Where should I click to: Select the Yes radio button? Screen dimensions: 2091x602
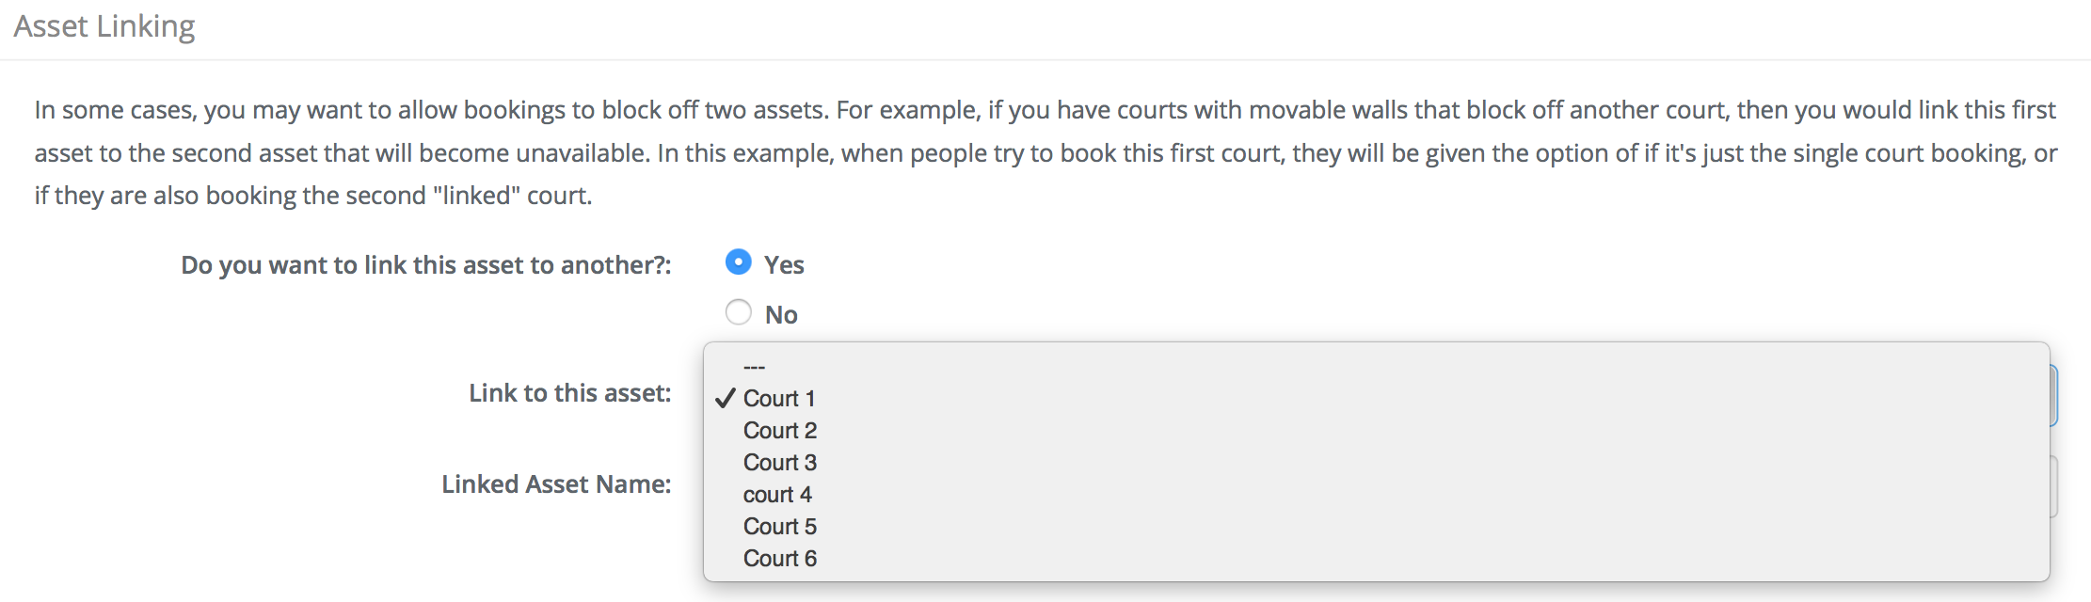739,261
